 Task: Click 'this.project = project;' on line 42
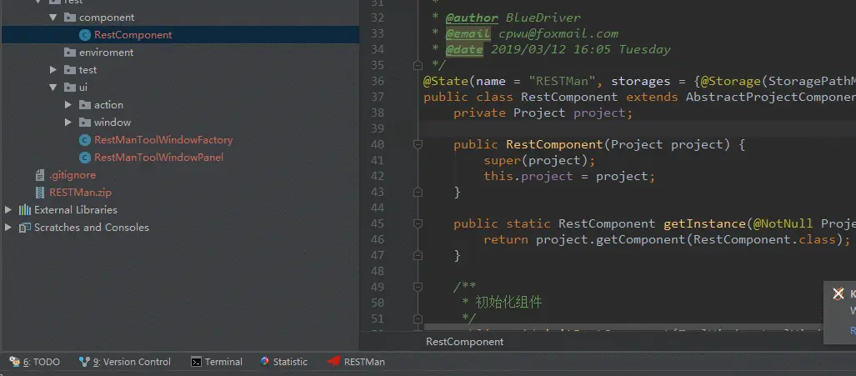(x=569, y=176)
